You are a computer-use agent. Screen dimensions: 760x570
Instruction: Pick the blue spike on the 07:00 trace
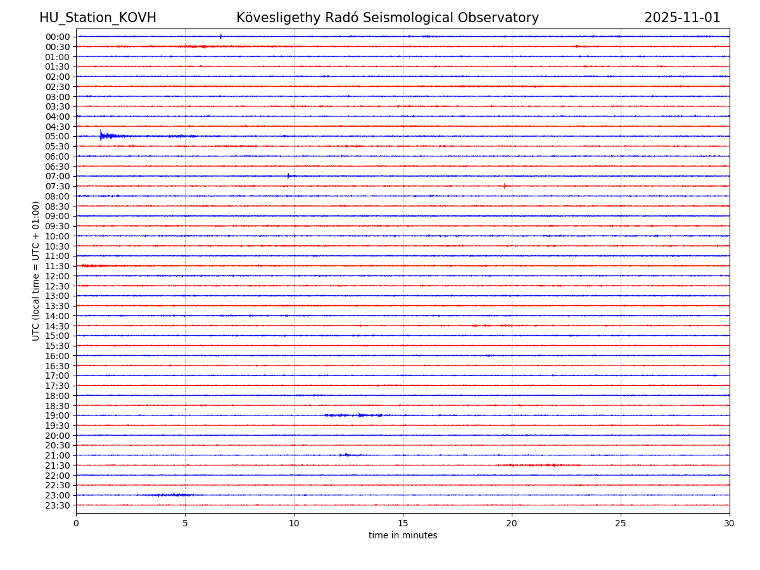pyautogui.click(x=288, y=175)
